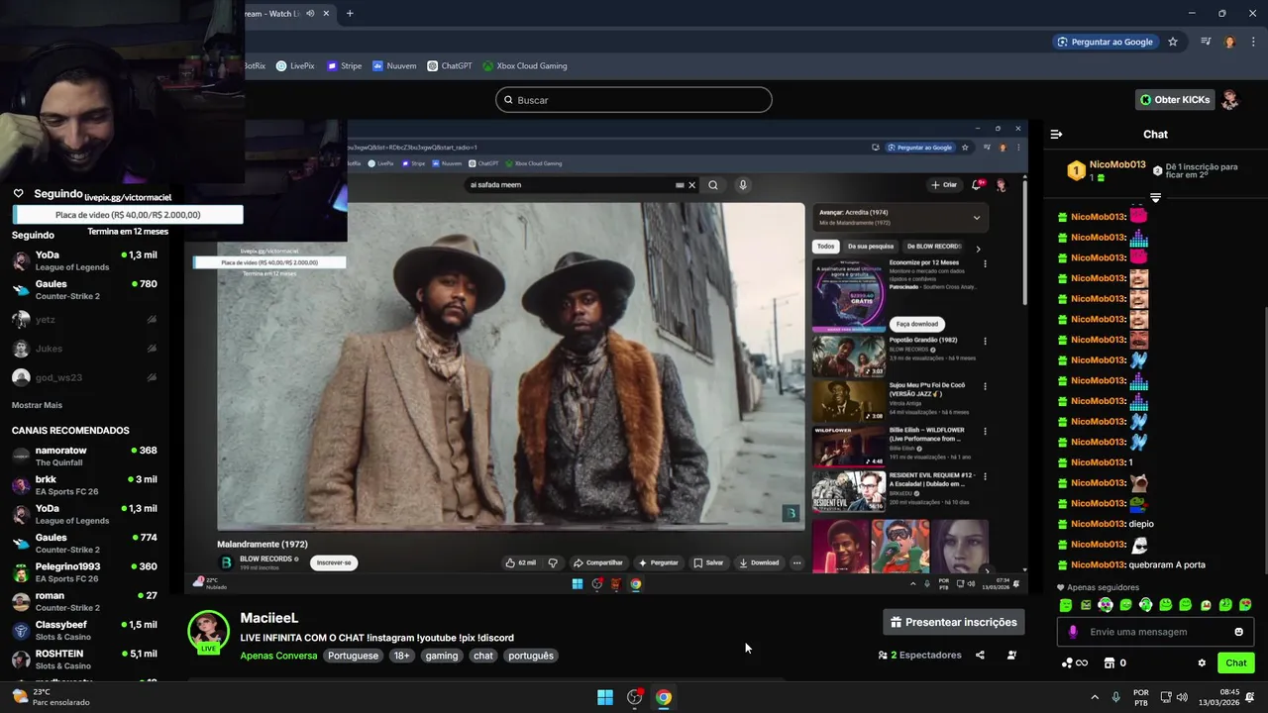Select the 18+ tag
This screenshot has width=1268, height=713.
(x=401, y=656)
